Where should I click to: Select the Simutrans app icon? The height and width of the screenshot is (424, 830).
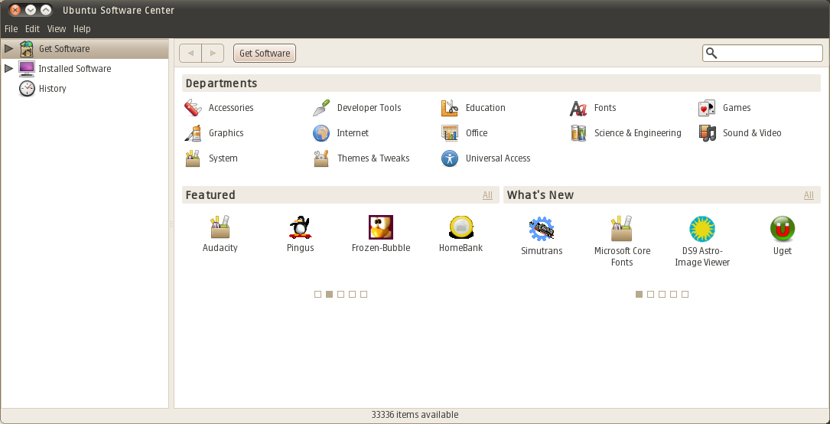click(x=542, y=229)
